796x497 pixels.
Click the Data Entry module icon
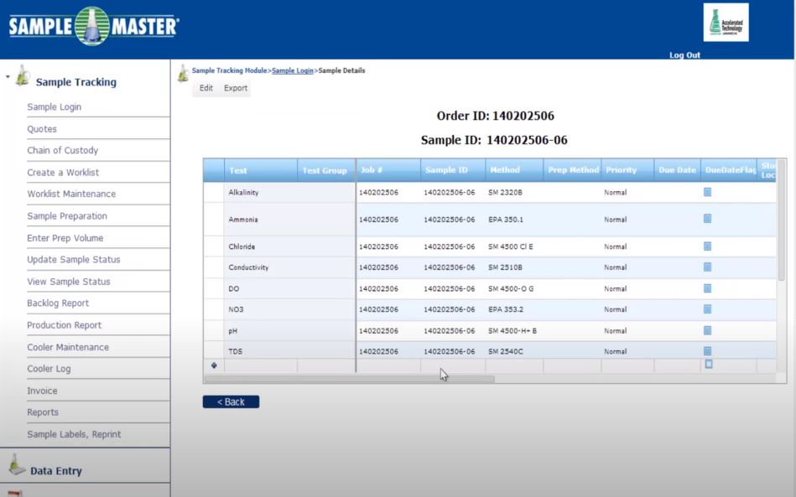tap(16, 464)
